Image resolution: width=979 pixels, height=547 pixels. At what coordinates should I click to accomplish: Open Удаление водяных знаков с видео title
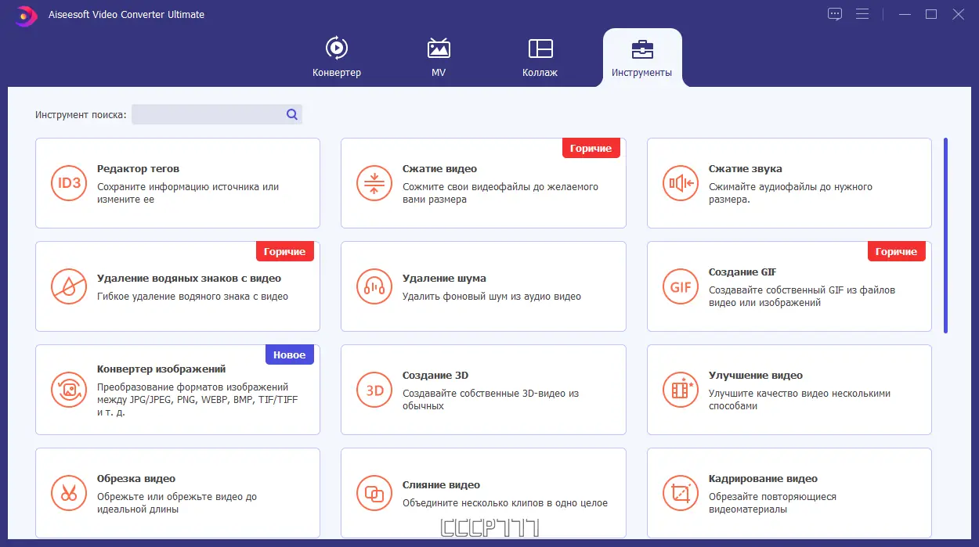pyautogui.click(x=189, y=278)
